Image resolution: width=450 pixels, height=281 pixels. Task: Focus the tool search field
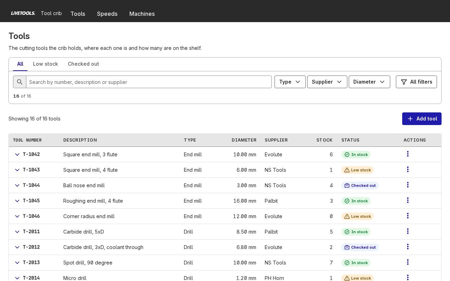coord(149,82)
